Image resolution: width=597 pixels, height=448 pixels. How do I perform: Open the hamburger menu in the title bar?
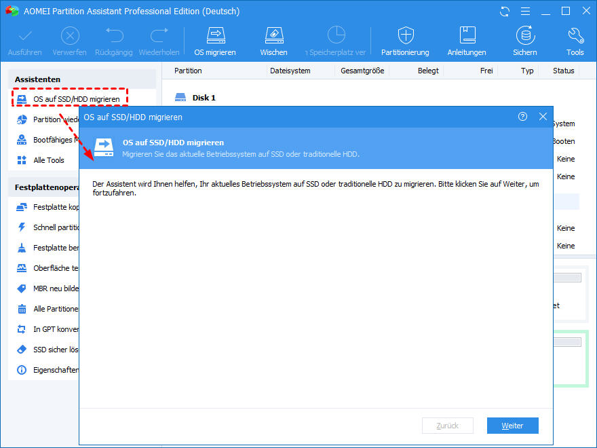(x=525, y=12)
